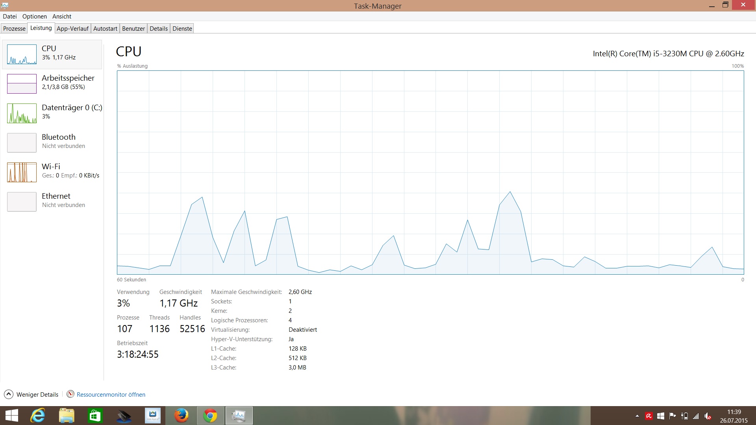756x425 pixels.
Task: Collapse view with Weniger Details arrow
Action: click(x=8, y=394)
